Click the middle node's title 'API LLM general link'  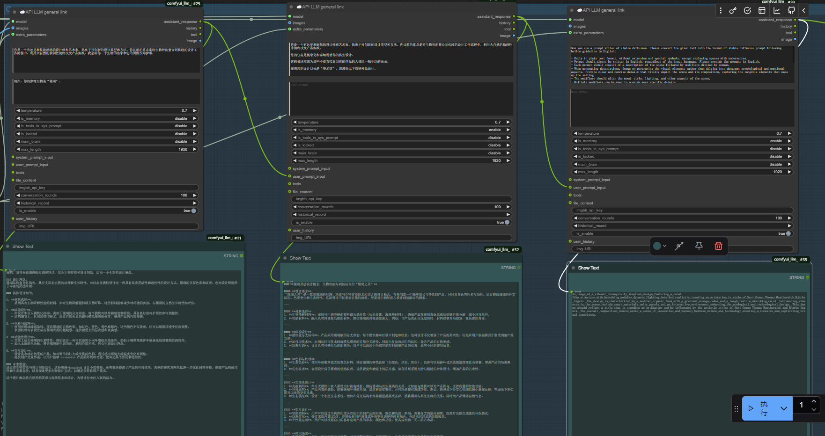tap(323, 7)
